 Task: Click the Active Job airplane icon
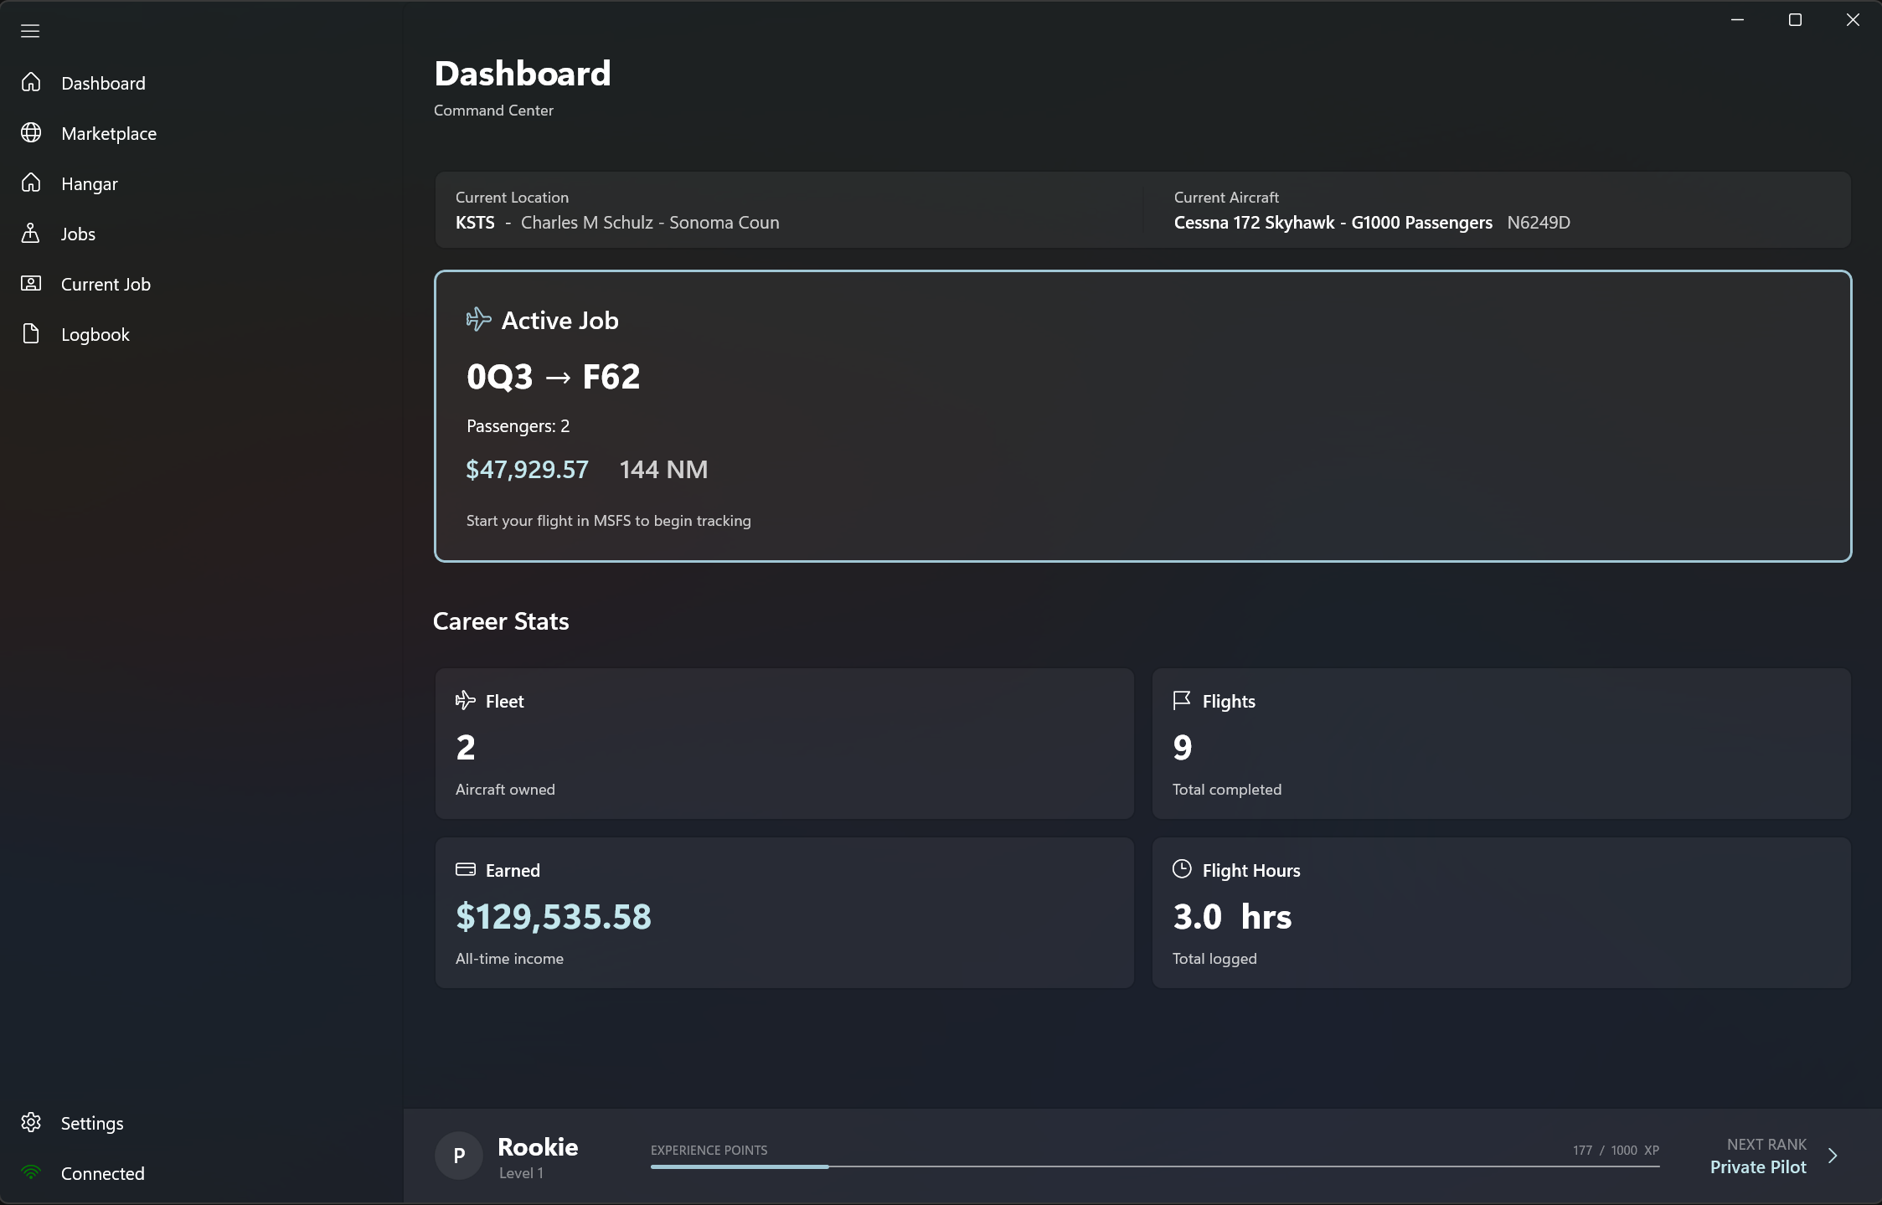coord(479,318)
